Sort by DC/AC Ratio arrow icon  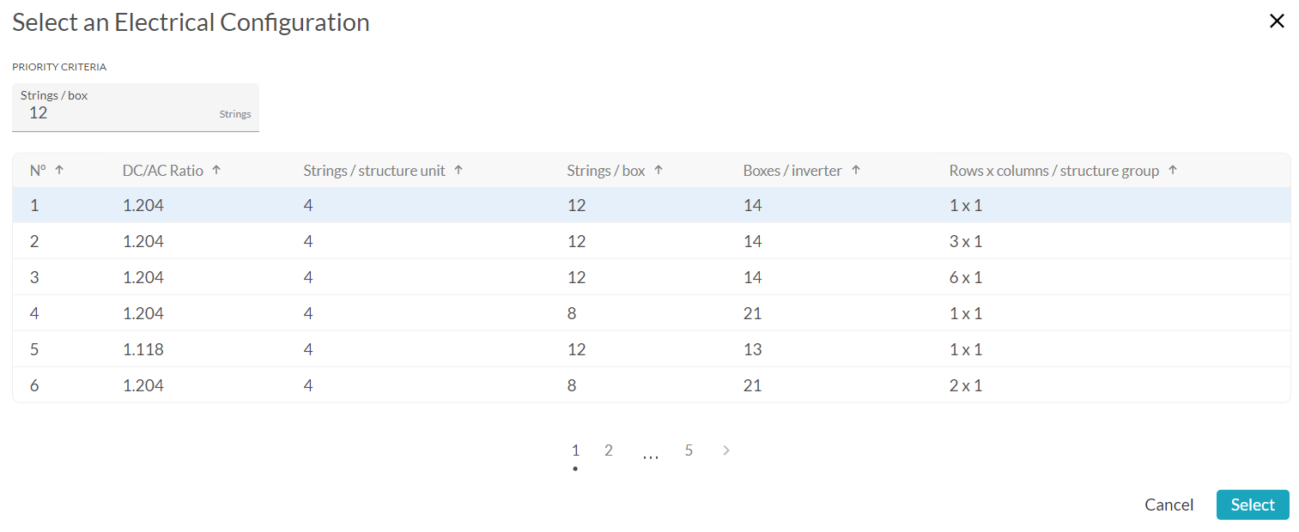pyautogui.click(x=216, y=170)
